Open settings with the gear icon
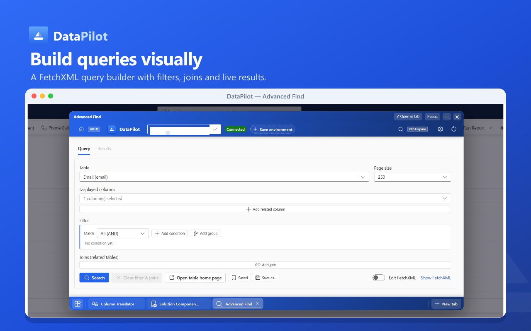Screen dimensions: 531x331 (x=440, y=129)
